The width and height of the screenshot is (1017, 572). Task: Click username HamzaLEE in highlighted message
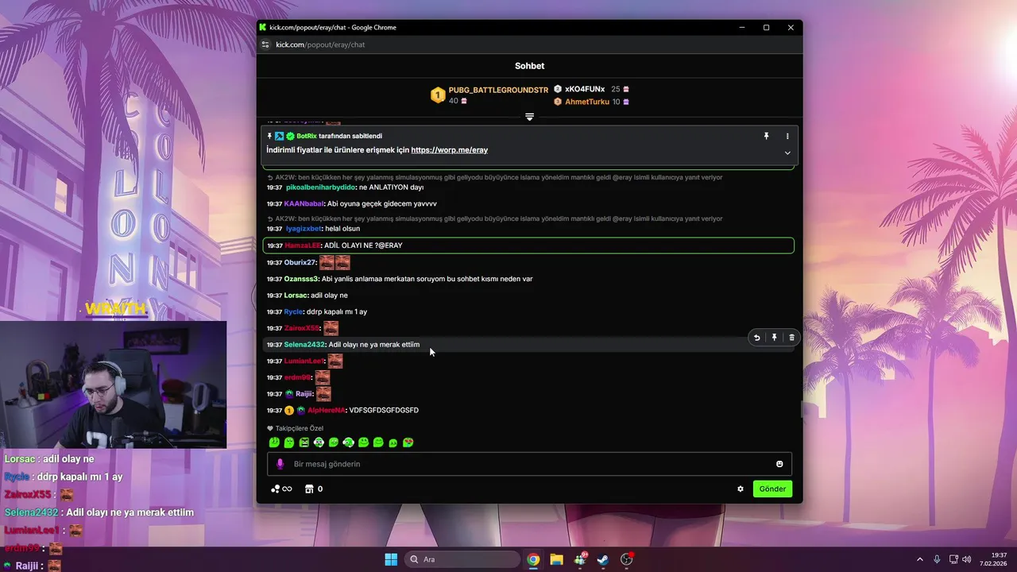(302, 245)
